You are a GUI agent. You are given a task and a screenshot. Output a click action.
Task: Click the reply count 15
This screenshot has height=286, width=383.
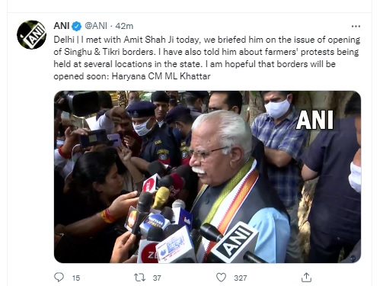76,278
